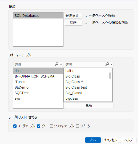Toggle the ユーザテーブル checkbox

point(15,126)
